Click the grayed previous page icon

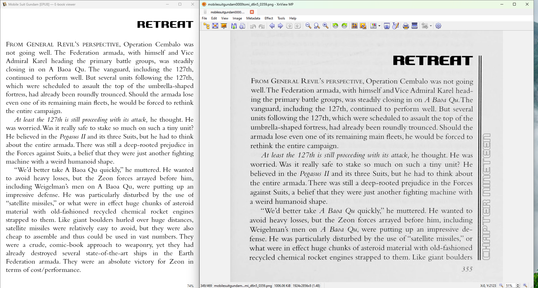(289, 26)
